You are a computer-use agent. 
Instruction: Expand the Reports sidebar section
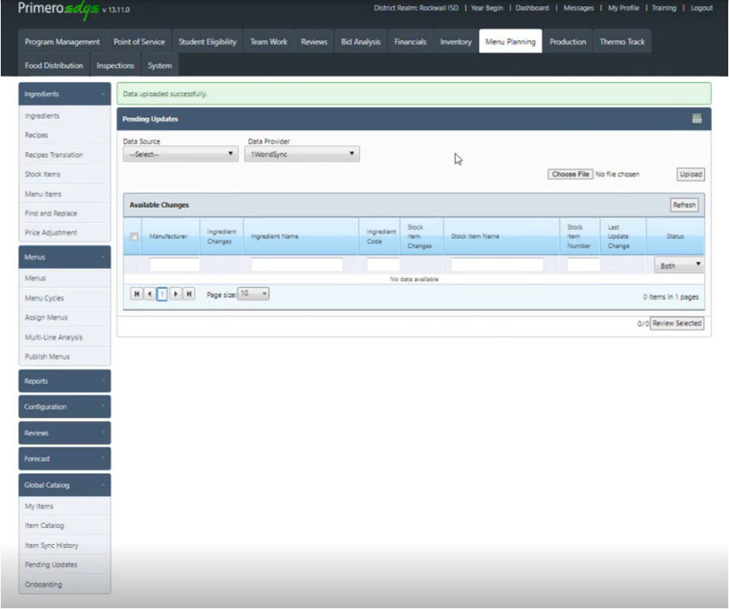coord(64,380)
